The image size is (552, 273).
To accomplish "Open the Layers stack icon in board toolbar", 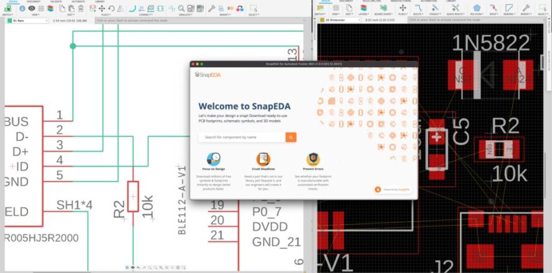I will coord(364,7).
